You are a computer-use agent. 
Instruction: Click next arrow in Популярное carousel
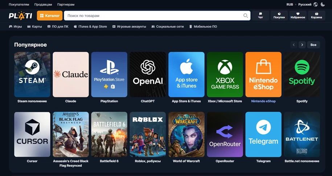tap(302, 45)
